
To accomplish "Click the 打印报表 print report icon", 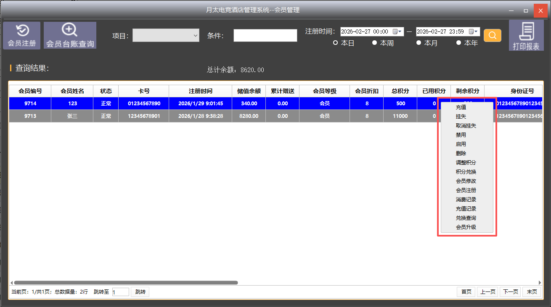I will [x=526, y=36].
